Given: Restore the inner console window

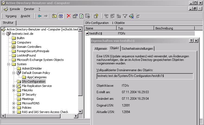Looking at the screenshot, I should tap(195, 9).
